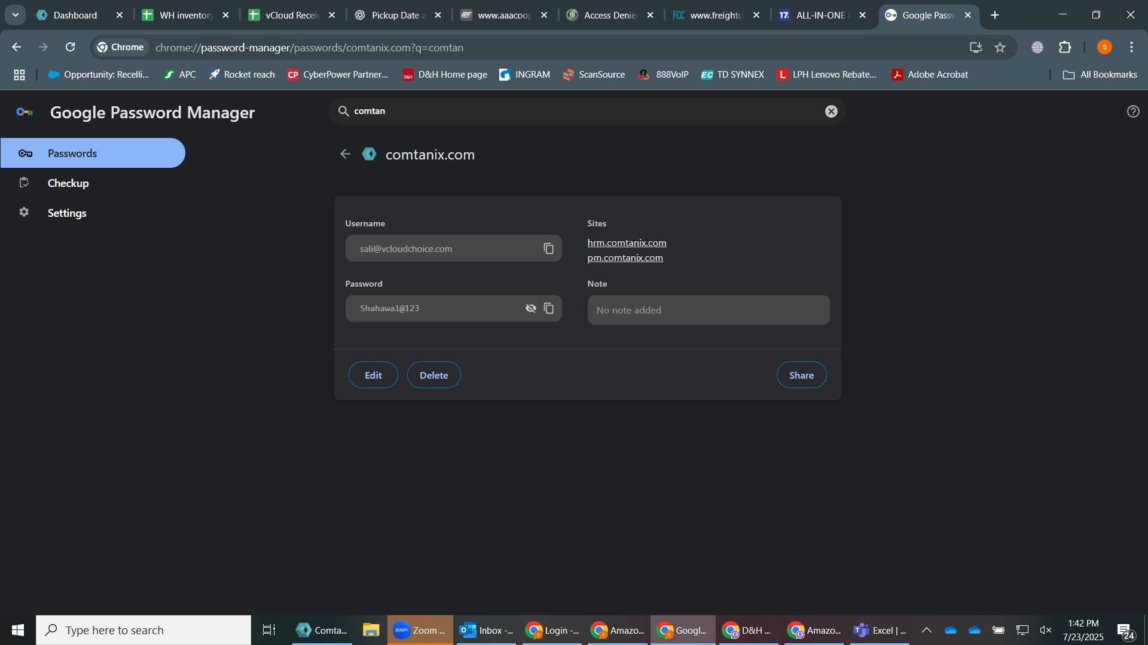Click the Share button
This screenshot has height=645, width=1148.
(x=801, y=375)
